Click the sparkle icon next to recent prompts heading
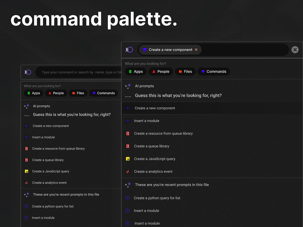 128,185
